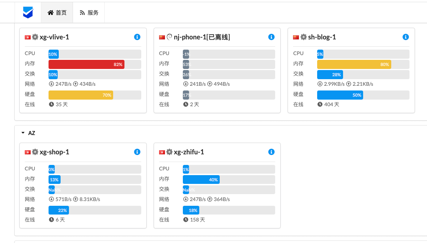
Task: Open info icon for xg-zhifu-1 server
Action: pos(271,152)
